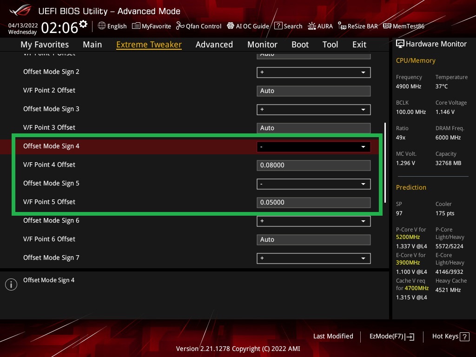476x357 pixels.
Task: Select the Extreme Tweaker tab
Action: point(149,45)
